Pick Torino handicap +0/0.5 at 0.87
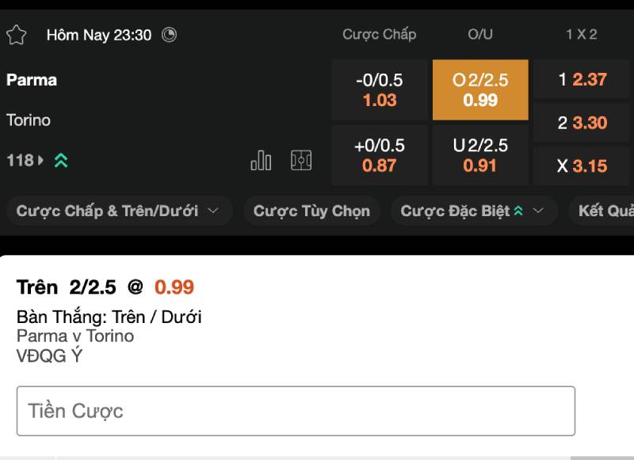 pyautogui.click(x=380, y=155)
